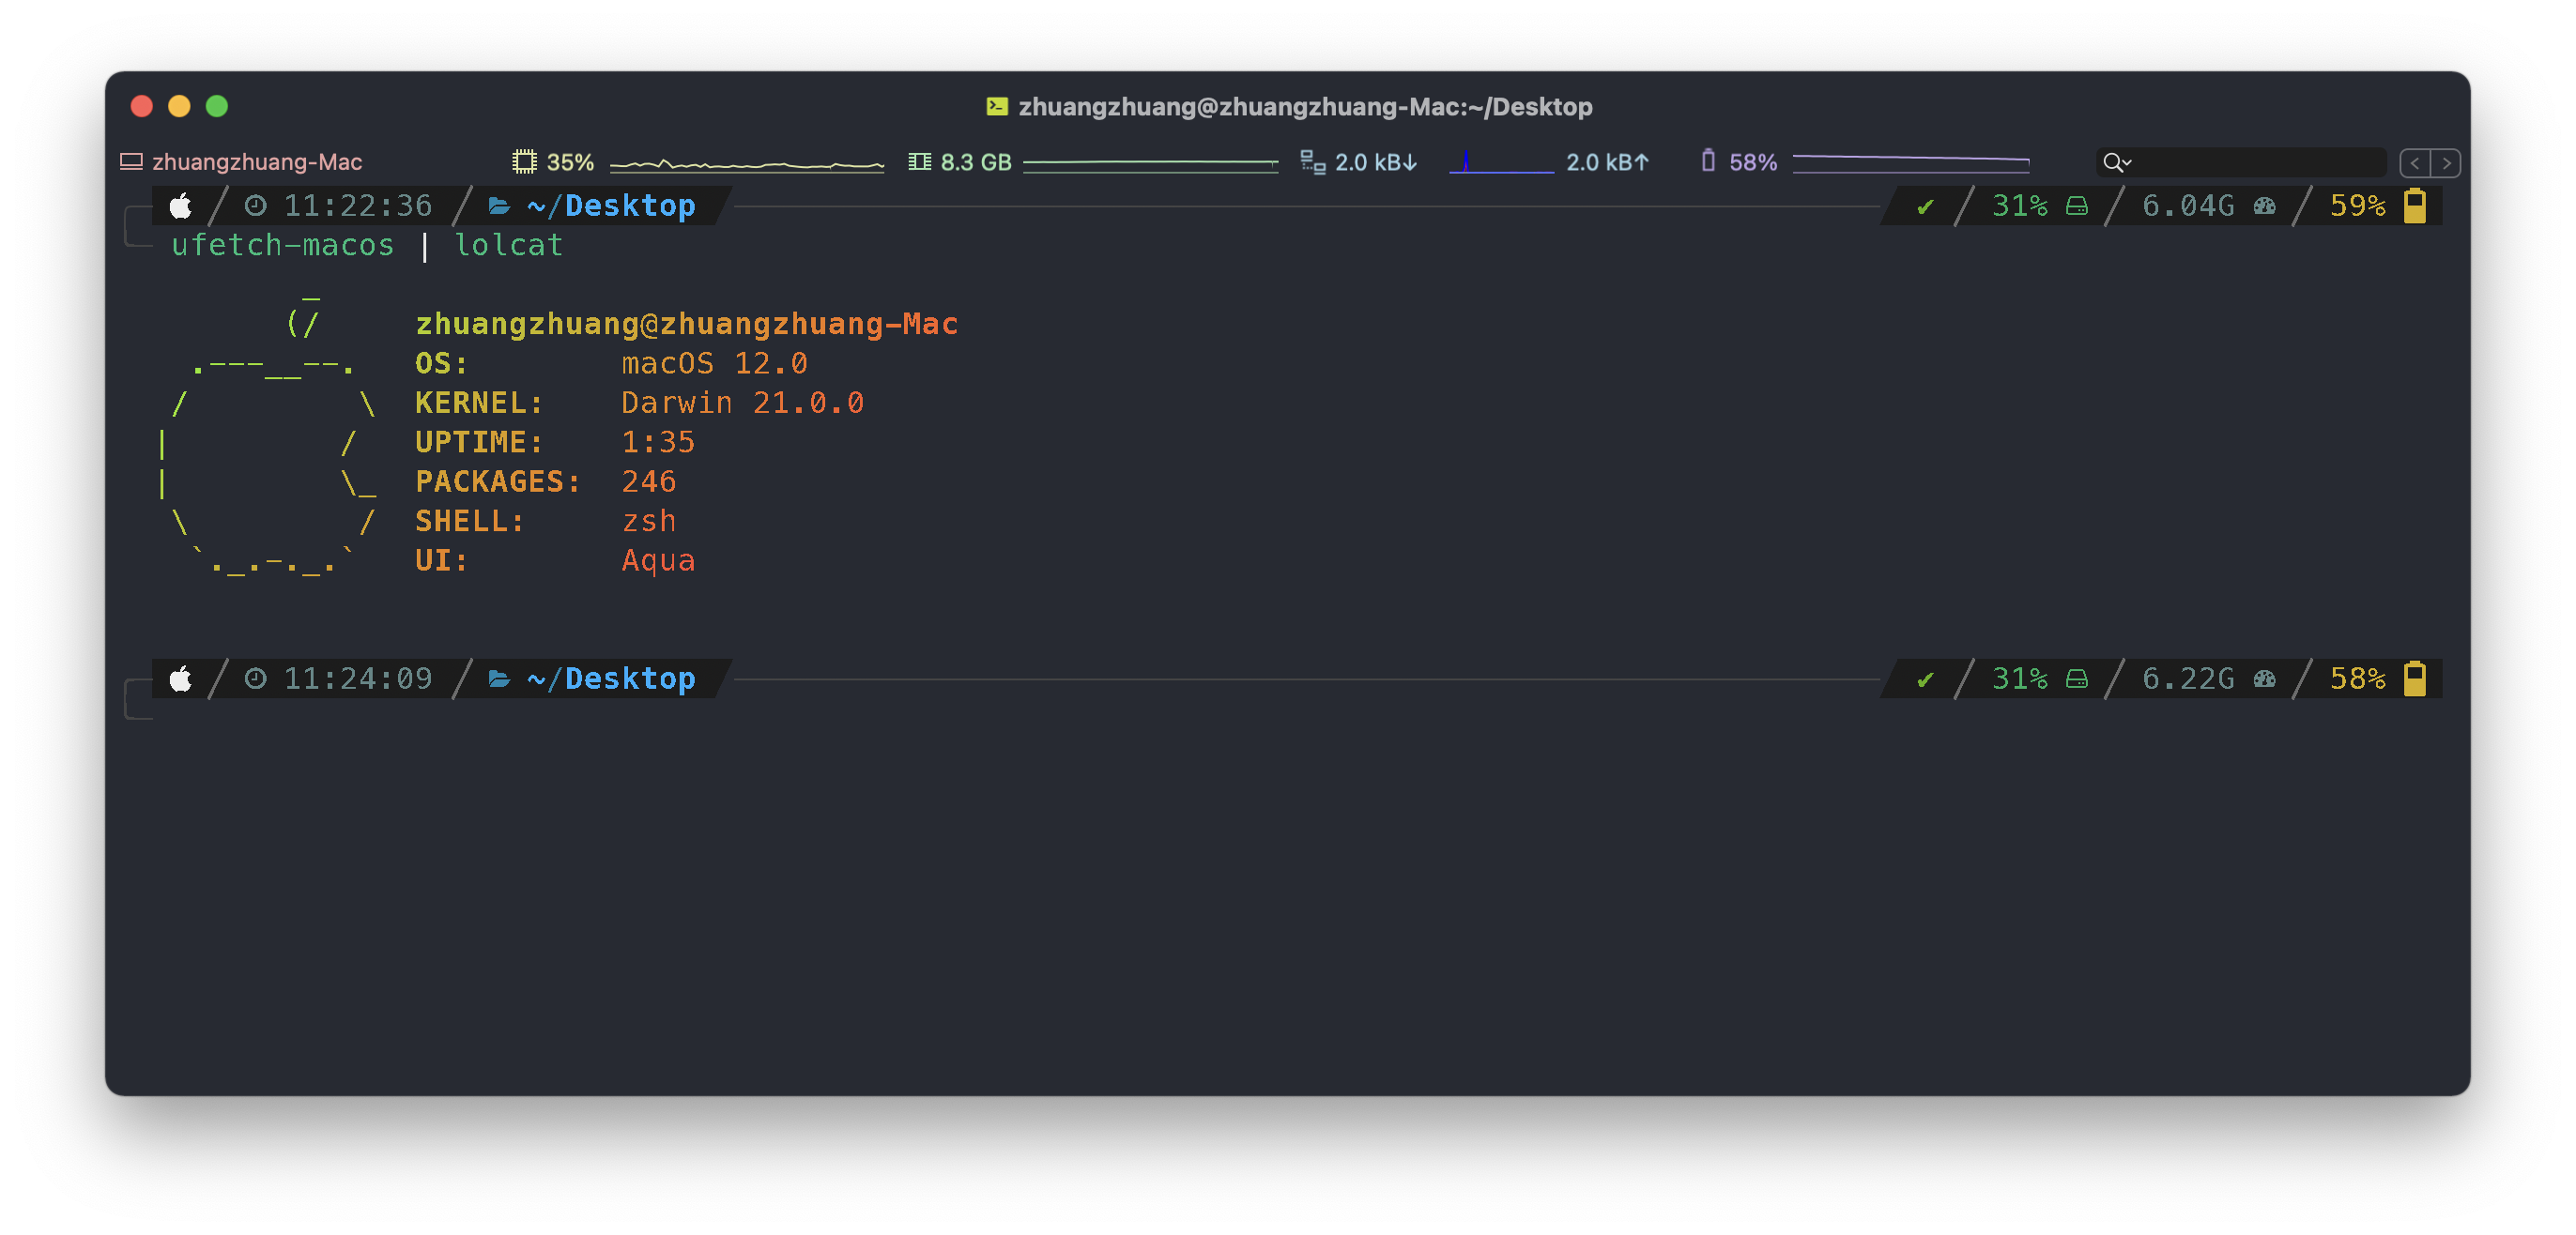Click the CPU chip icon showing 35%
This screenshot has width=2576, height=1235.
524,162
